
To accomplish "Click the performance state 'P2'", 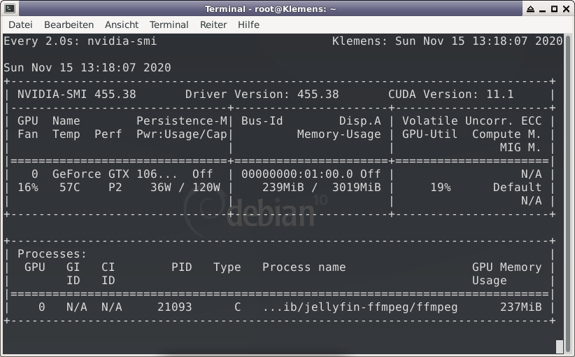I will [x=115, y=188].
